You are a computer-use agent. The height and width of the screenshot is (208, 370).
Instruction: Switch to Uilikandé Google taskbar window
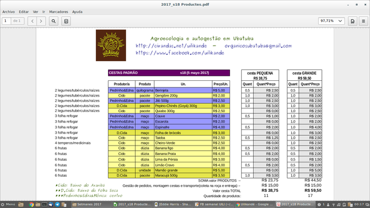254,205
